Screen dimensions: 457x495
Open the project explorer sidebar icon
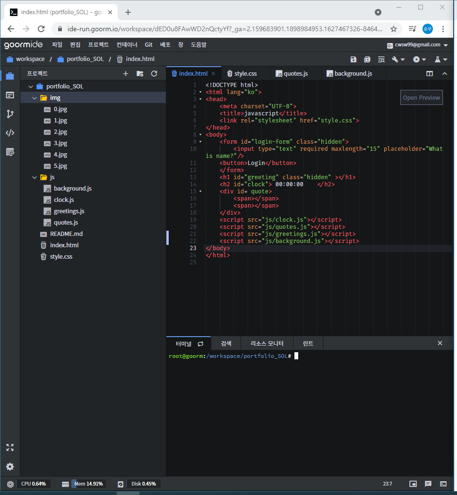[x=10, y=76]
